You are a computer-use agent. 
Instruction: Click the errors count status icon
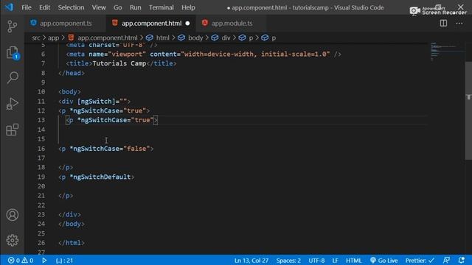coord(13,260)
